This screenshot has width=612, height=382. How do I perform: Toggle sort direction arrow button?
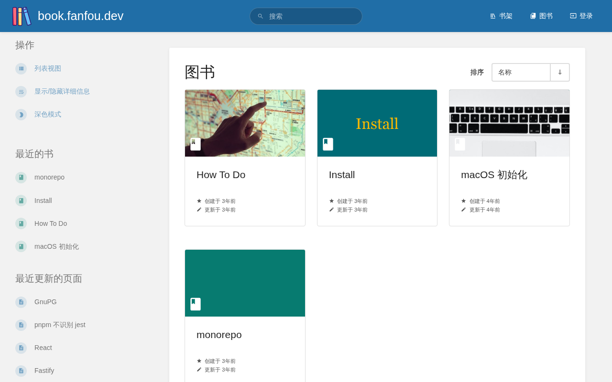[560, 73]
